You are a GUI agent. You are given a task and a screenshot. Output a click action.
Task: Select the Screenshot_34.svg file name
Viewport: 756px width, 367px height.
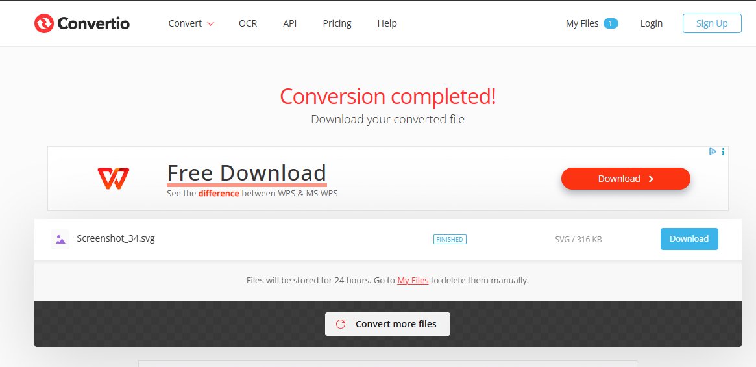[116, 238]
